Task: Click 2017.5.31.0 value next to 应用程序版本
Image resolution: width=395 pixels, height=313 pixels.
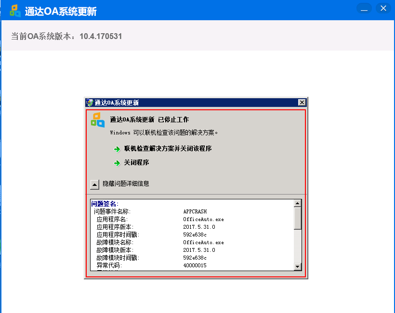Action: coord(199,227)
